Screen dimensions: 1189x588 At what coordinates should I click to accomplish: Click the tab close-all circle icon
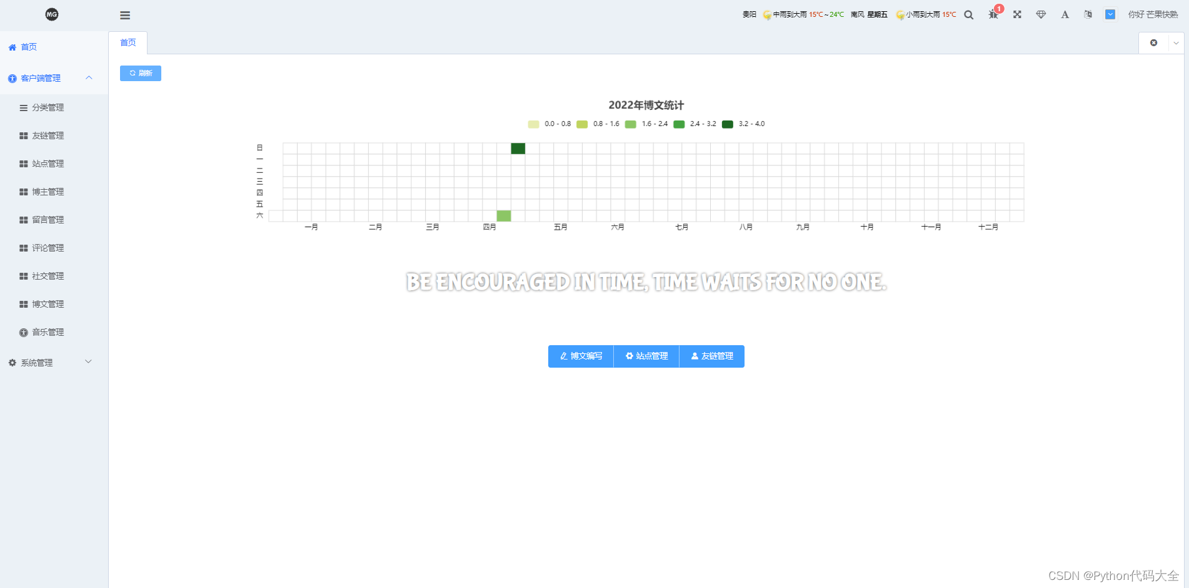[1154, 43]
